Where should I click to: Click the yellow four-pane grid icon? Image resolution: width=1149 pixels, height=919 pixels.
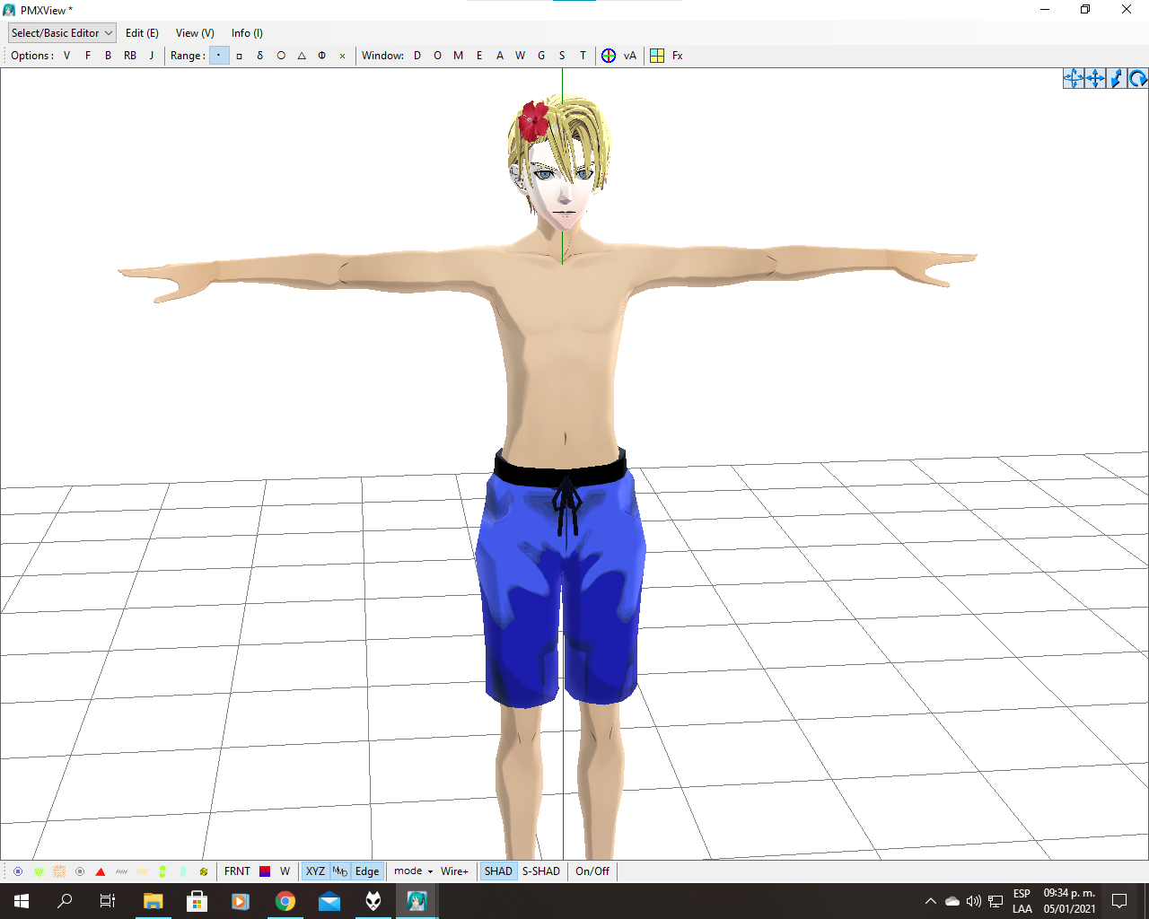pyautogui.click(x=657, y=56)
